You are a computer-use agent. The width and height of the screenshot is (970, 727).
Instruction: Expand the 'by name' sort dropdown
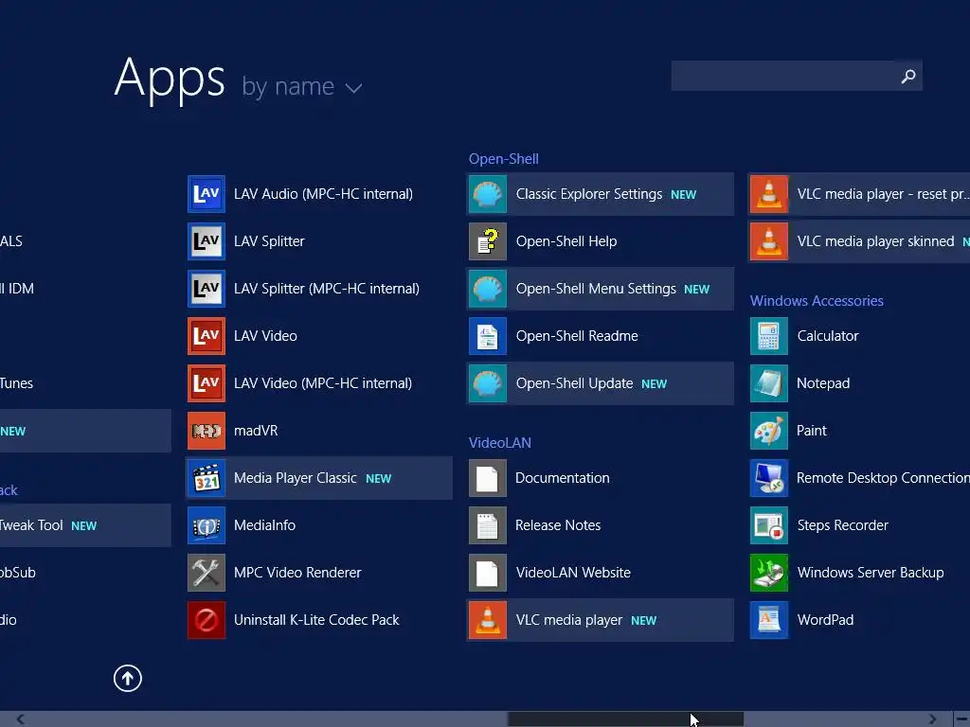point(302,86)
